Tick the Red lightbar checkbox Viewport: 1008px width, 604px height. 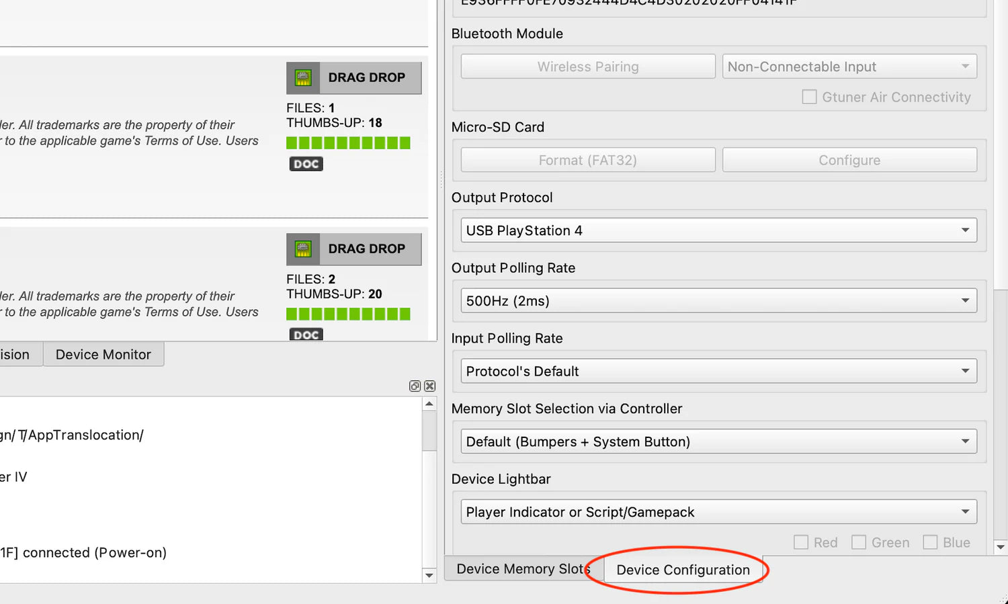point(801,542)
